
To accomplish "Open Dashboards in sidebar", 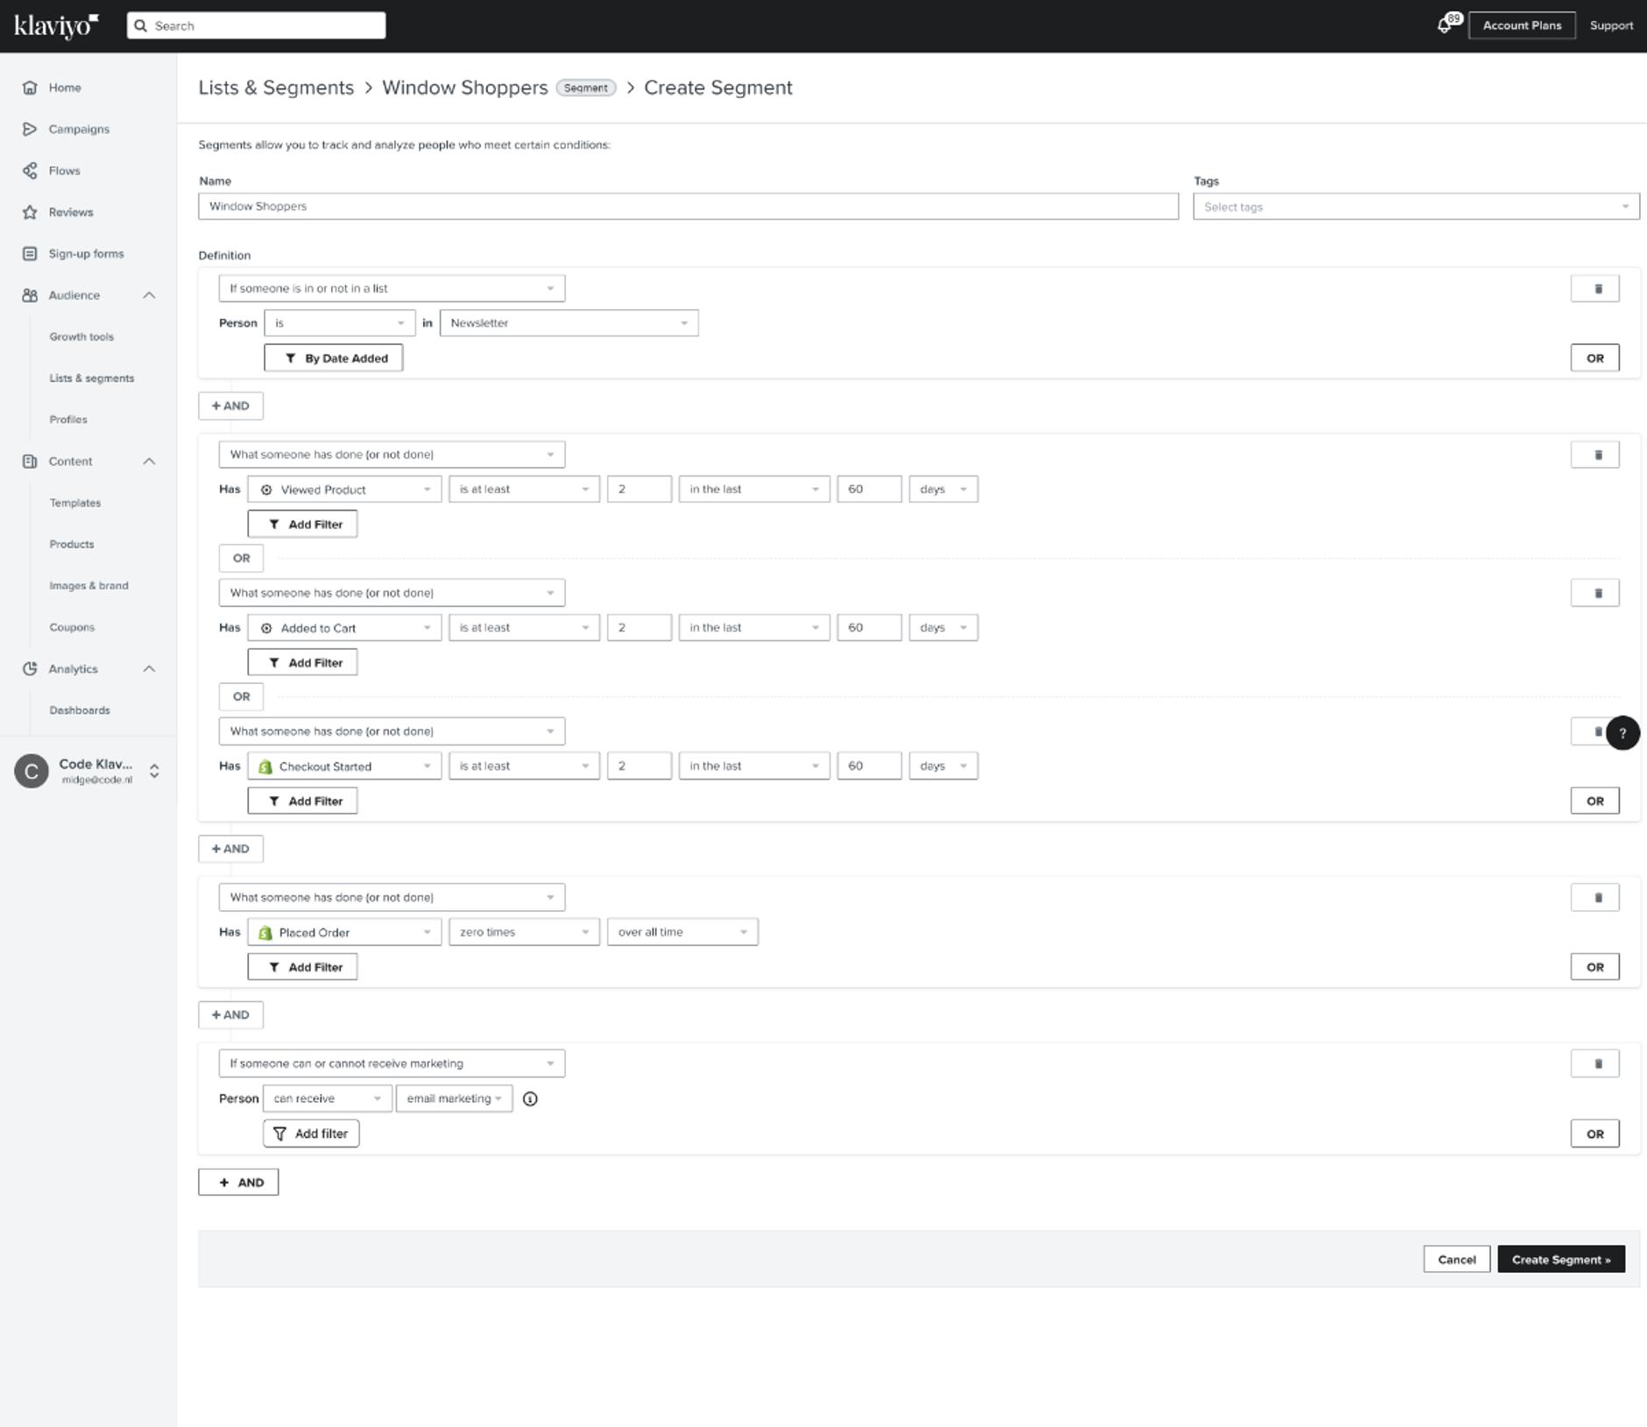I will click(x=80, y=710).
